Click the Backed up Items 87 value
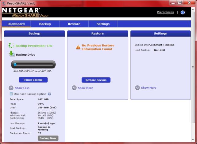The width and height of the screenshot is (197, 144). pyautogui.click(x=39, y=133)
